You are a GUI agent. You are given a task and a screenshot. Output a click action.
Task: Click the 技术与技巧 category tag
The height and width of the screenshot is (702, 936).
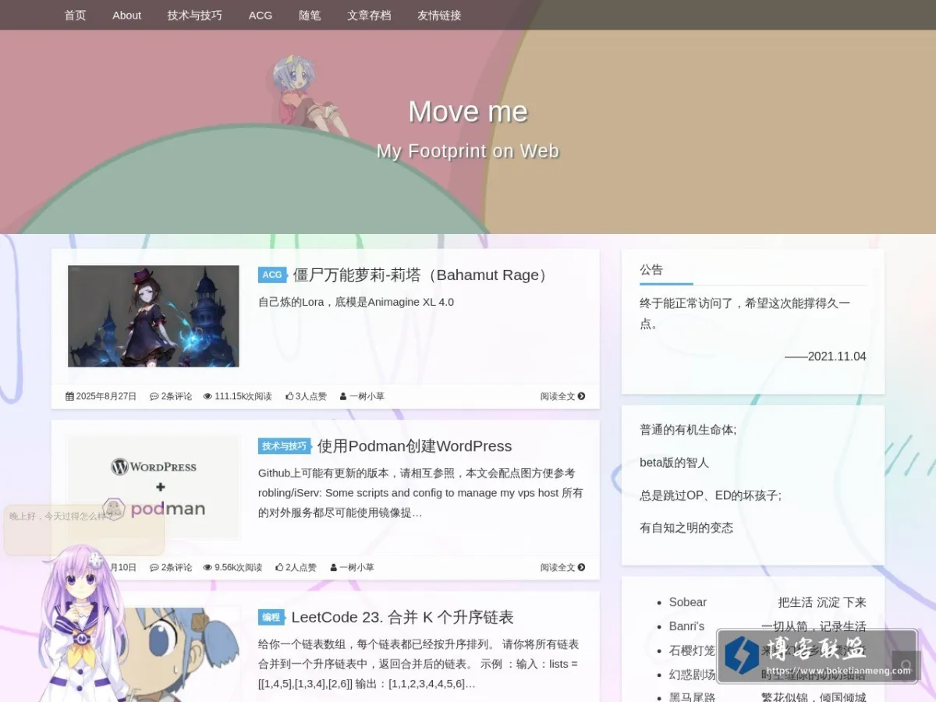(285, 446)
